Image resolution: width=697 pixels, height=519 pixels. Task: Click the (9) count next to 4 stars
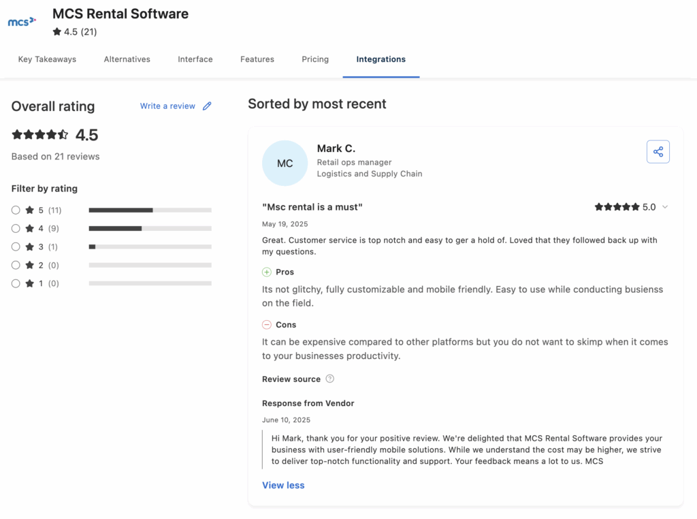coord(53,229)
